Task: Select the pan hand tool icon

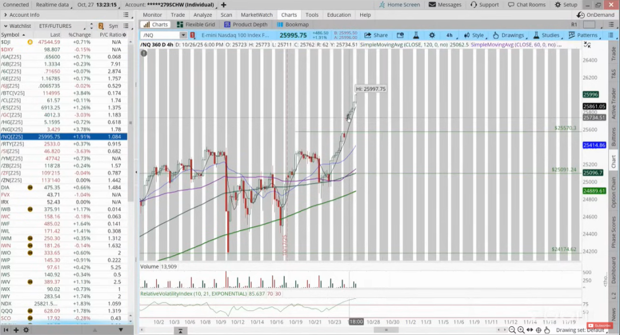Action: click(x=547, y=330)
